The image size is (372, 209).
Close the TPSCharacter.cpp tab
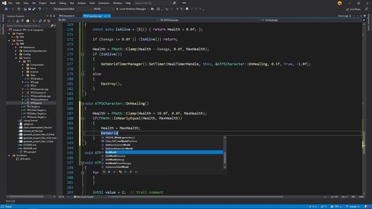(109, 16)
